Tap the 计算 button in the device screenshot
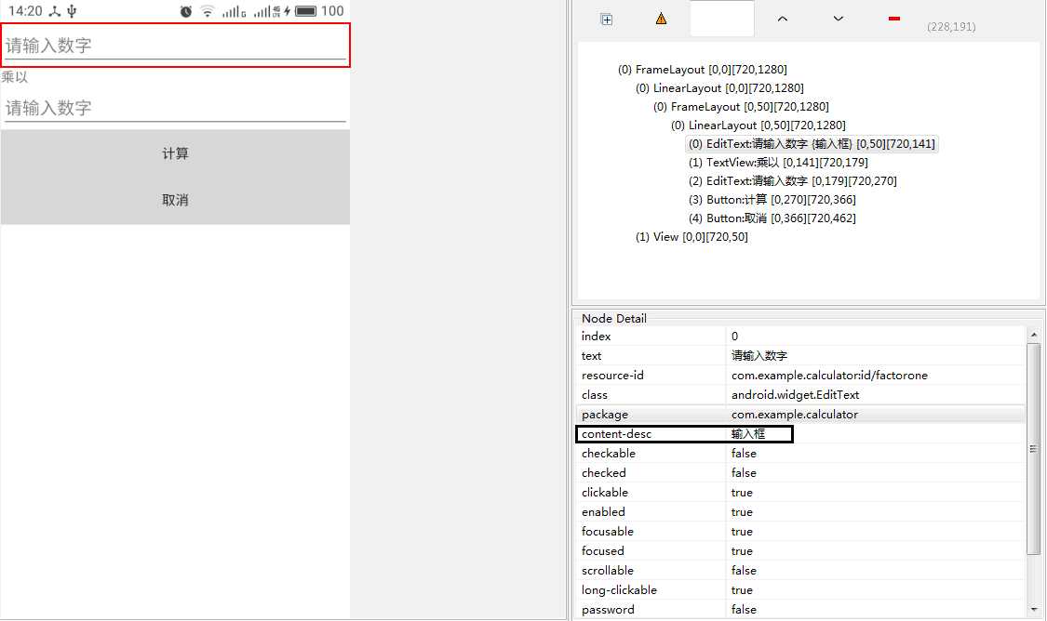Screen dimensions: 1047x621 click(175, 153)
